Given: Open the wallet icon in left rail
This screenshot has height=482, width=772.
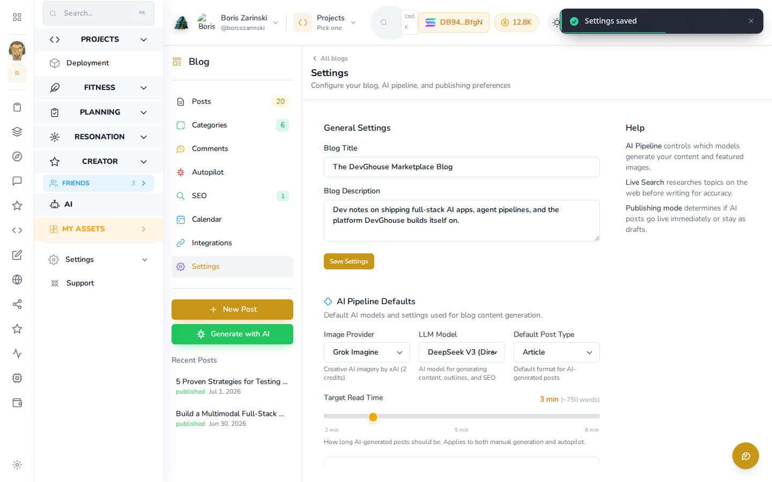Looking at the screenshot, I should 17,403.
